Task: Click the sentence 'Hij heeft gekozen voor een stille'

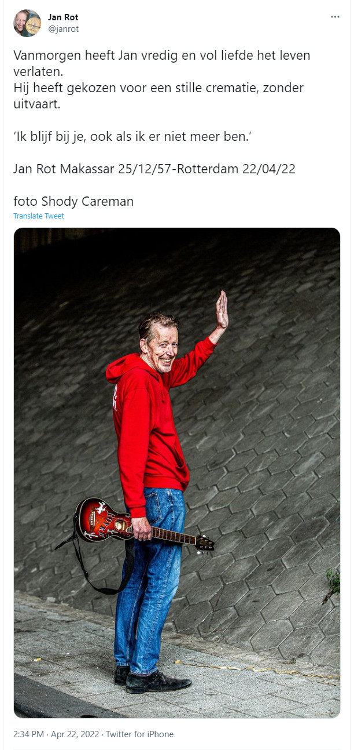Action: pos(158,97)
